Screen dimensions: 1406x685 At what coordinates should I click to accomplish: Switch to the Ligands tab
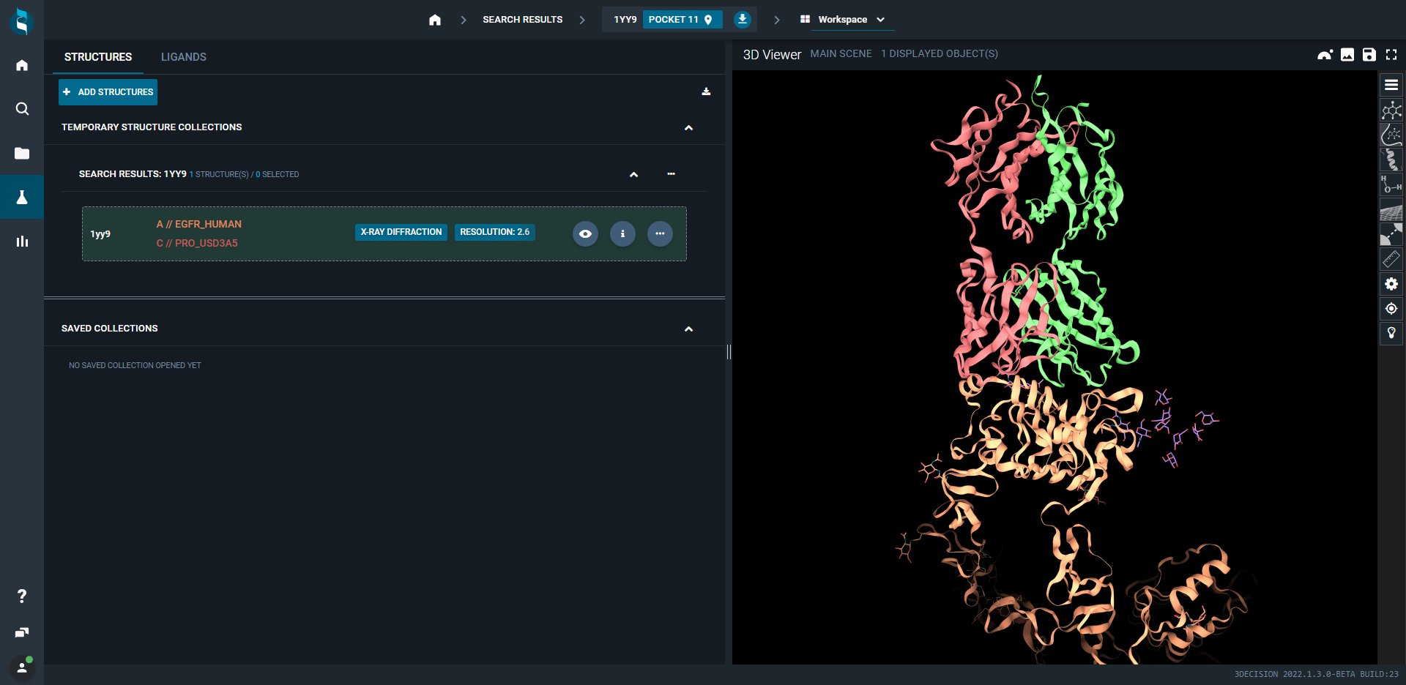184,56
